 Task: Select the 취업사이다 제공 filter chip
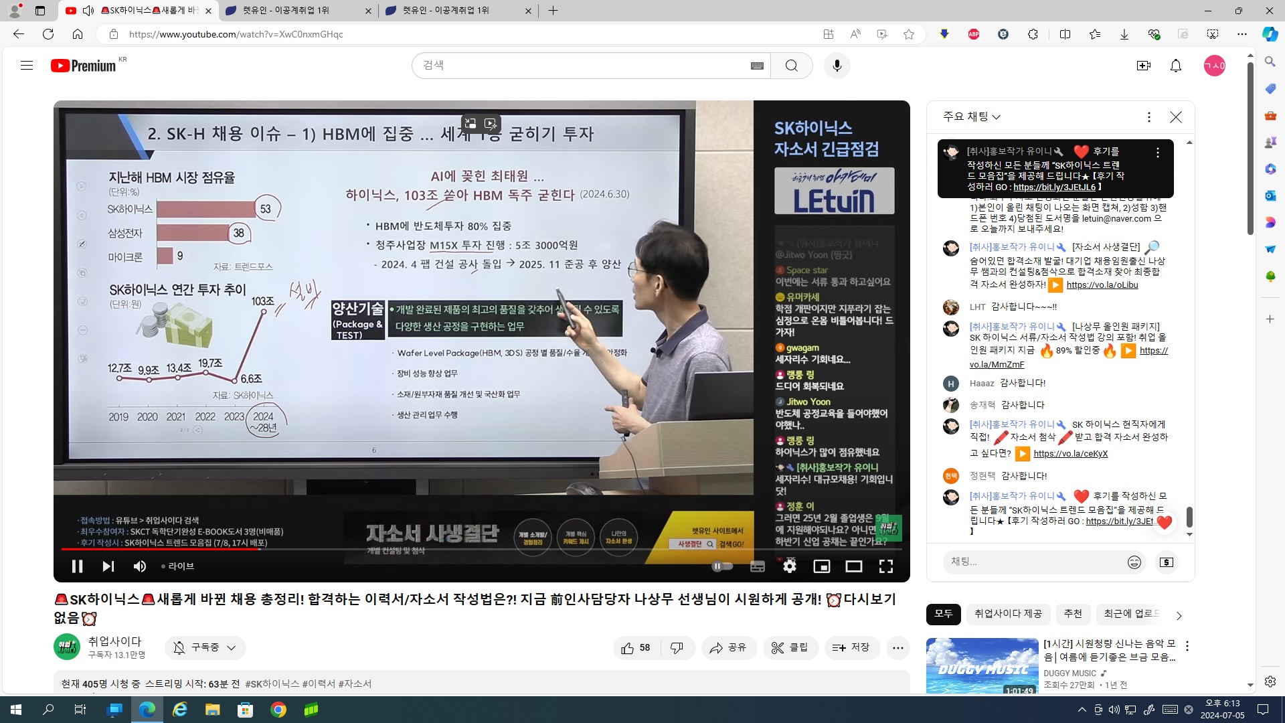(x=1008, y=614)
